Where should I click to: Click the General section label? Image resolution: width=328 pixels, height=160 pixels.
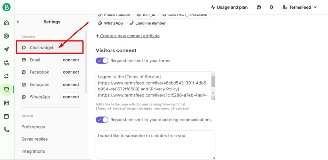click(x=27, y=116)
